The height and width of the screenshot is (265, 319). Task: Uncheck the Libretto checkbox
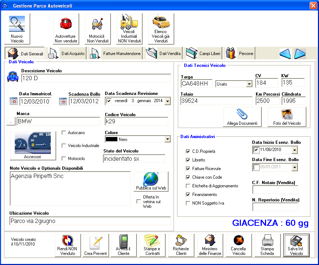(x=188, y=160)
